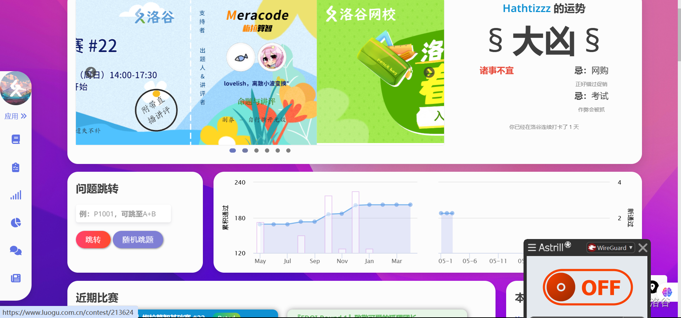Click the colorful brain icon

click(x=667, y=292)
